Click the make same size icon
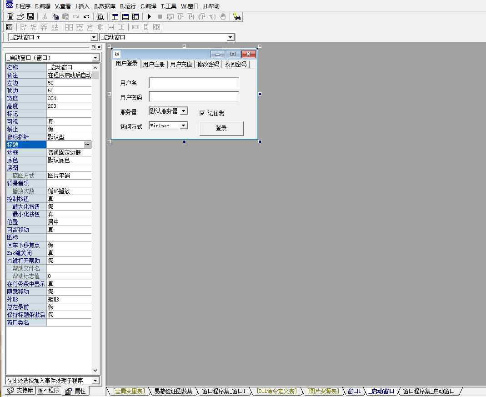 156,27
